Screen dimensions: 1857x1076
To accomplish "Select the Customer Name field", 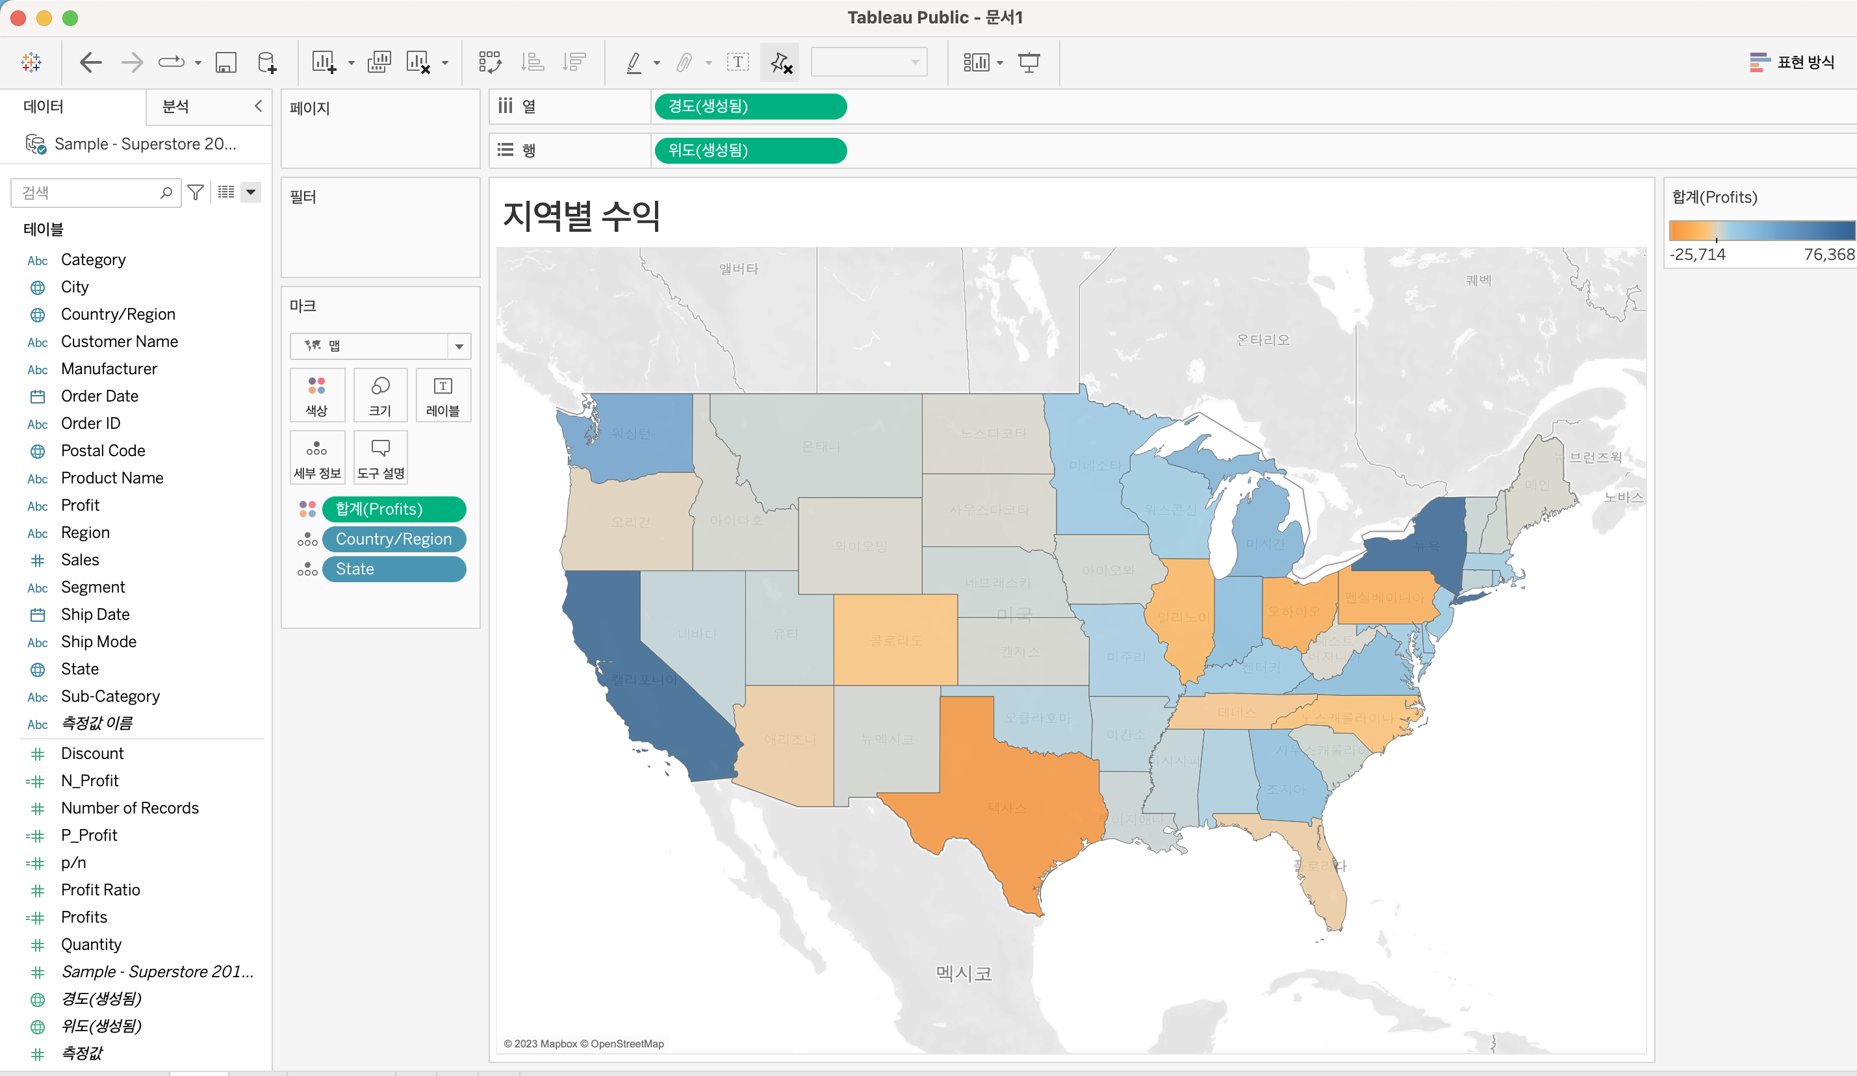I will click(120, 341).
